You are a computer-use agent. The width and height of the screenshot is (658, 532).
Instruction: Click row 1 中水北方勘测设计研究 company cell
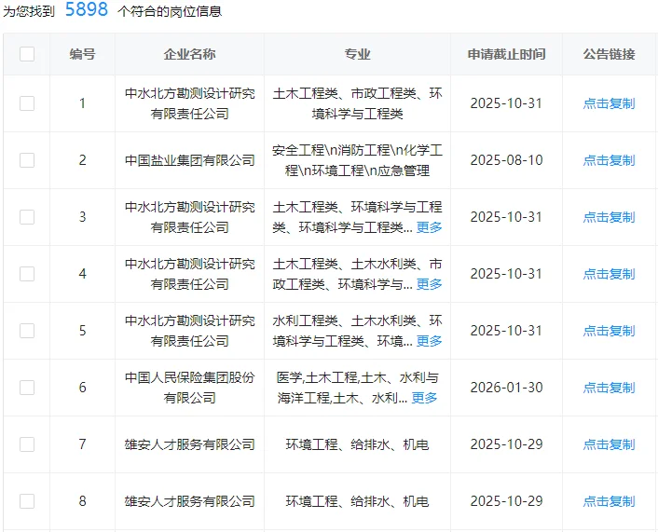tap(190, 103)
